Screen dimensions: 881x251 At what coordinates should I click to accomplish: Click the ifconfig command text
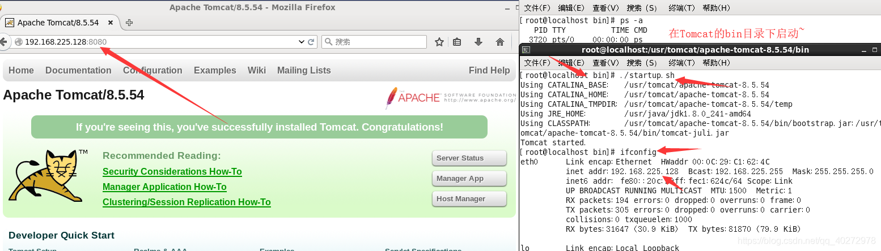pos(638,152)
